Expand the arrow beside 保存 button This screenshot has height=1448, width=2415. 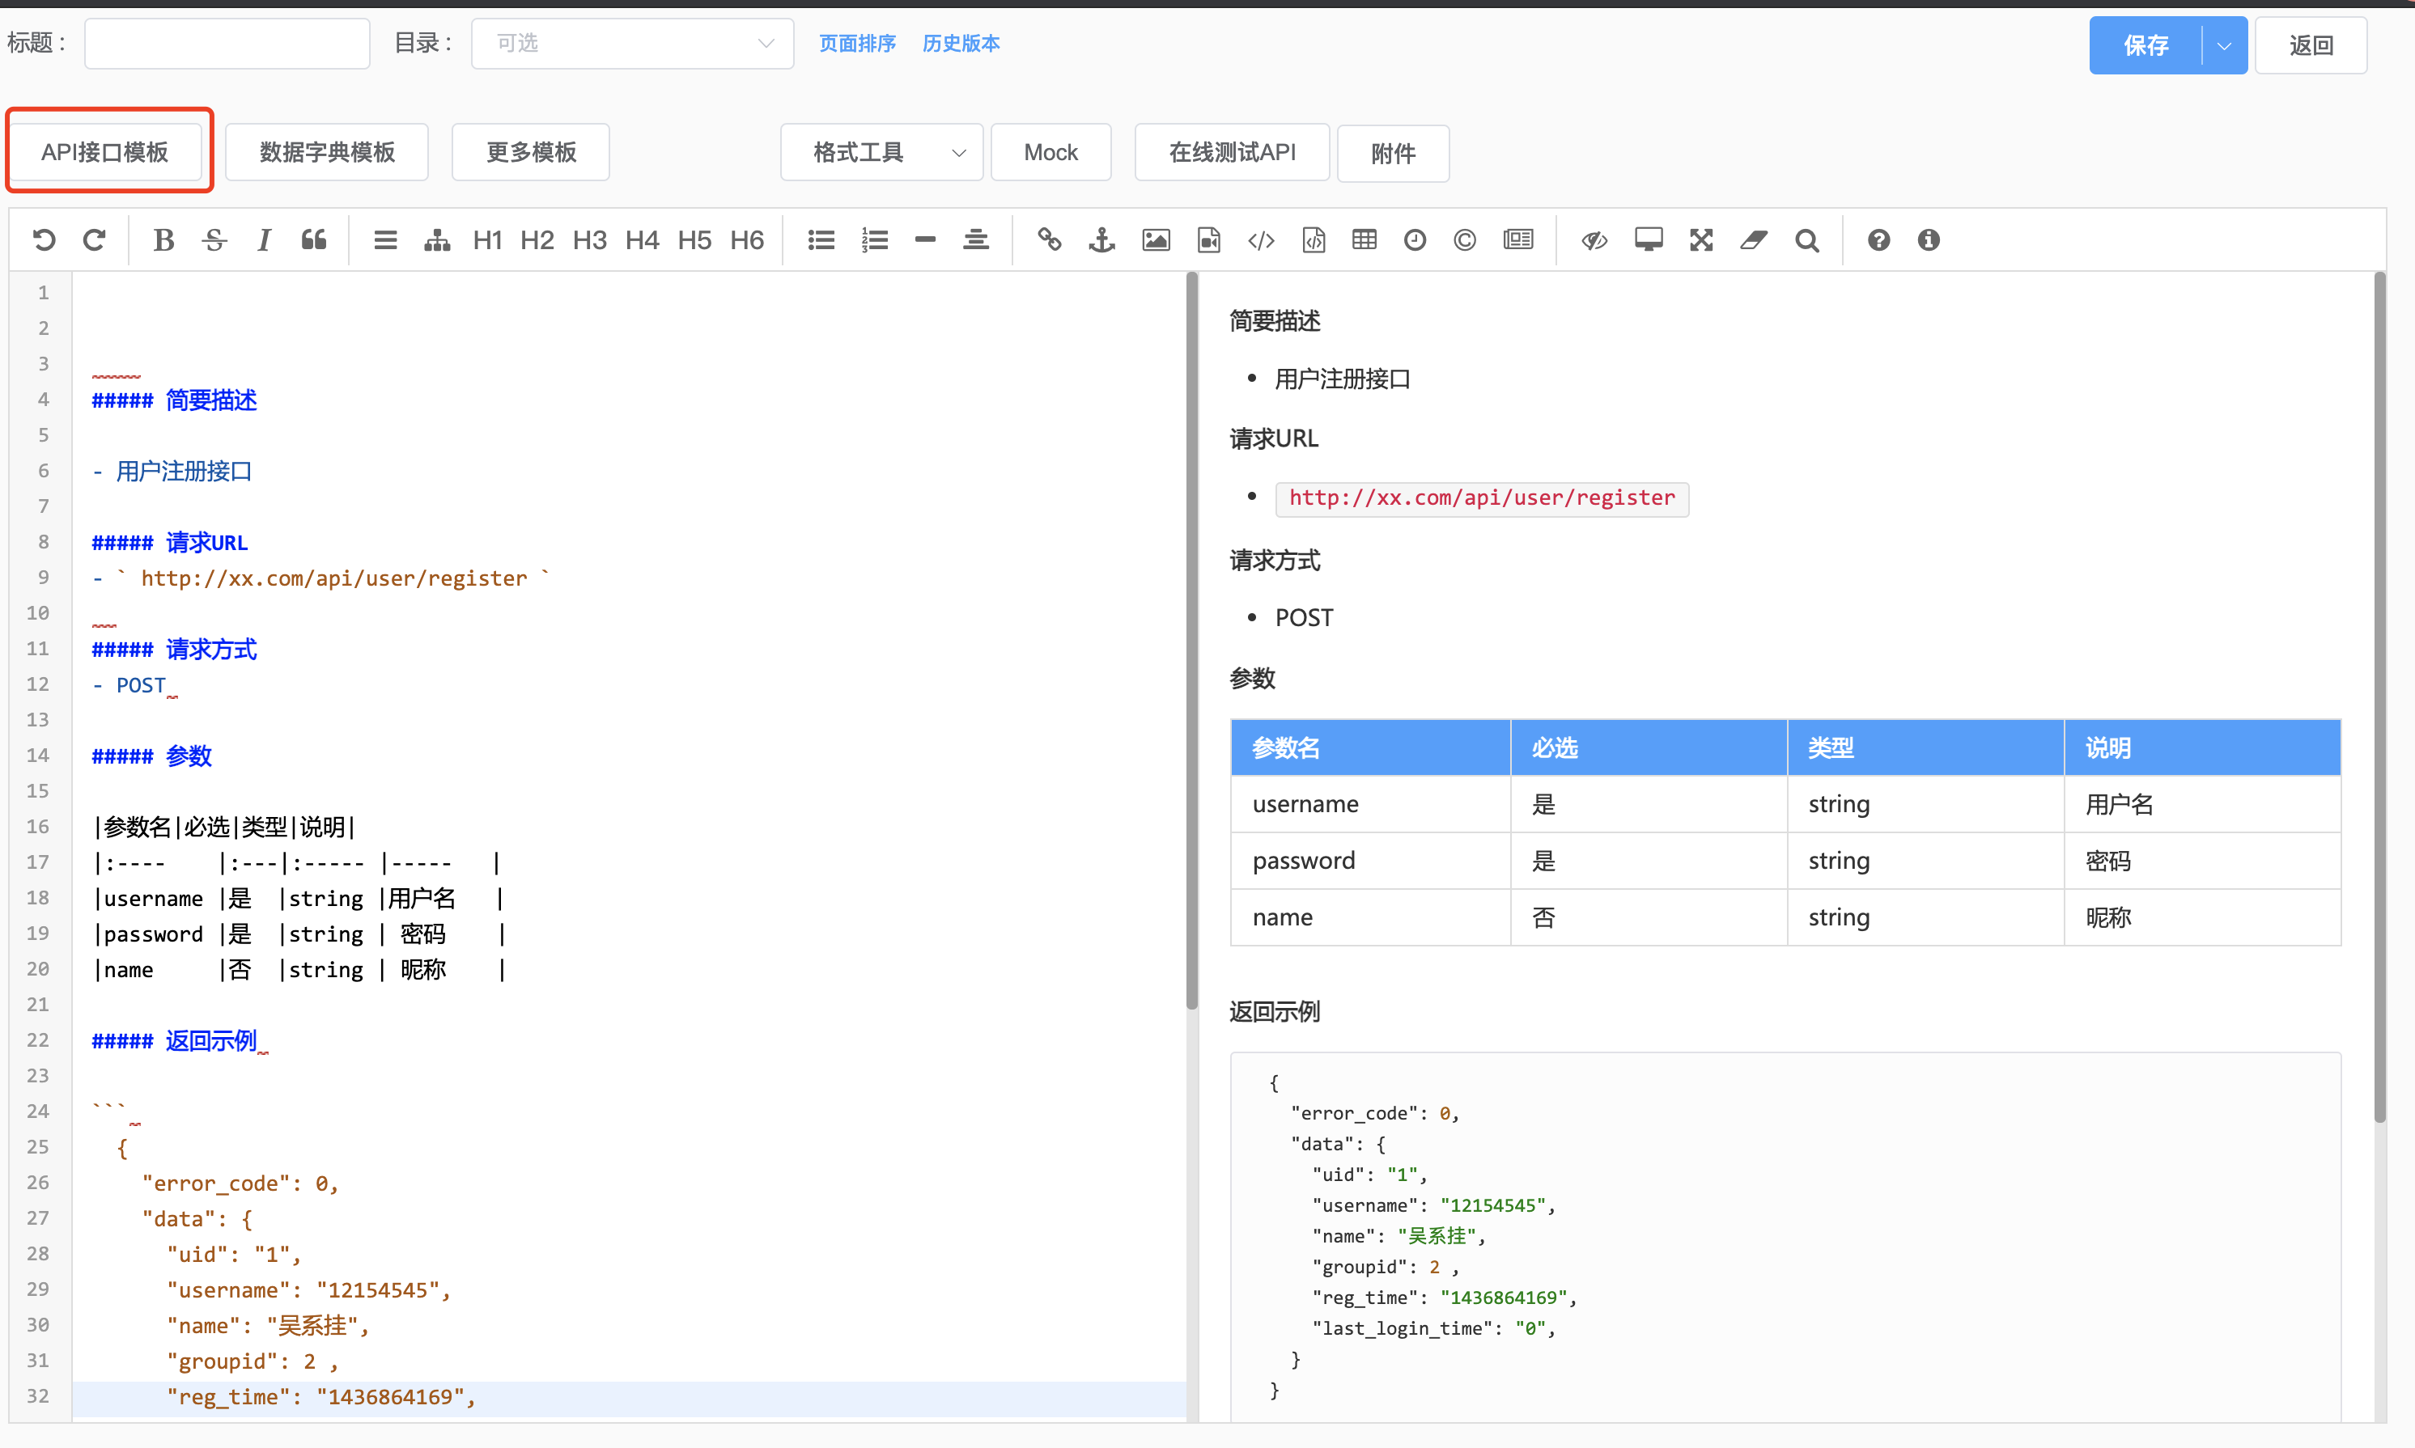2224,44
